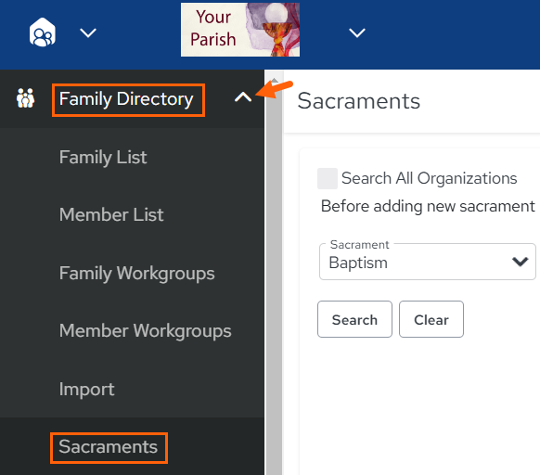Click the Your Parish logo image

(x=240, y=30)
